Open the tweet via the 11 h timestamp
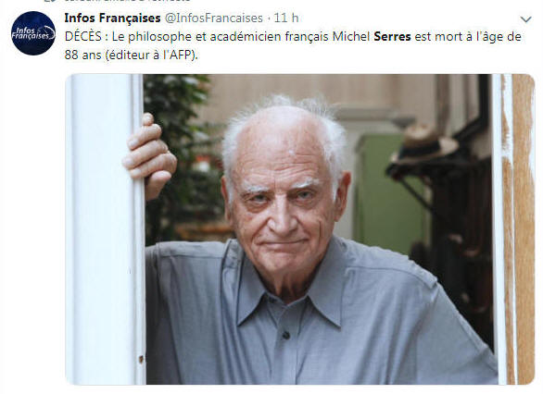The height and width of the screenshot is (394, 543). (286, 18)
